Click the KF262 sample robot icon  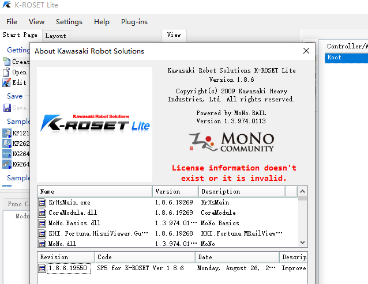tap(6, 143)
